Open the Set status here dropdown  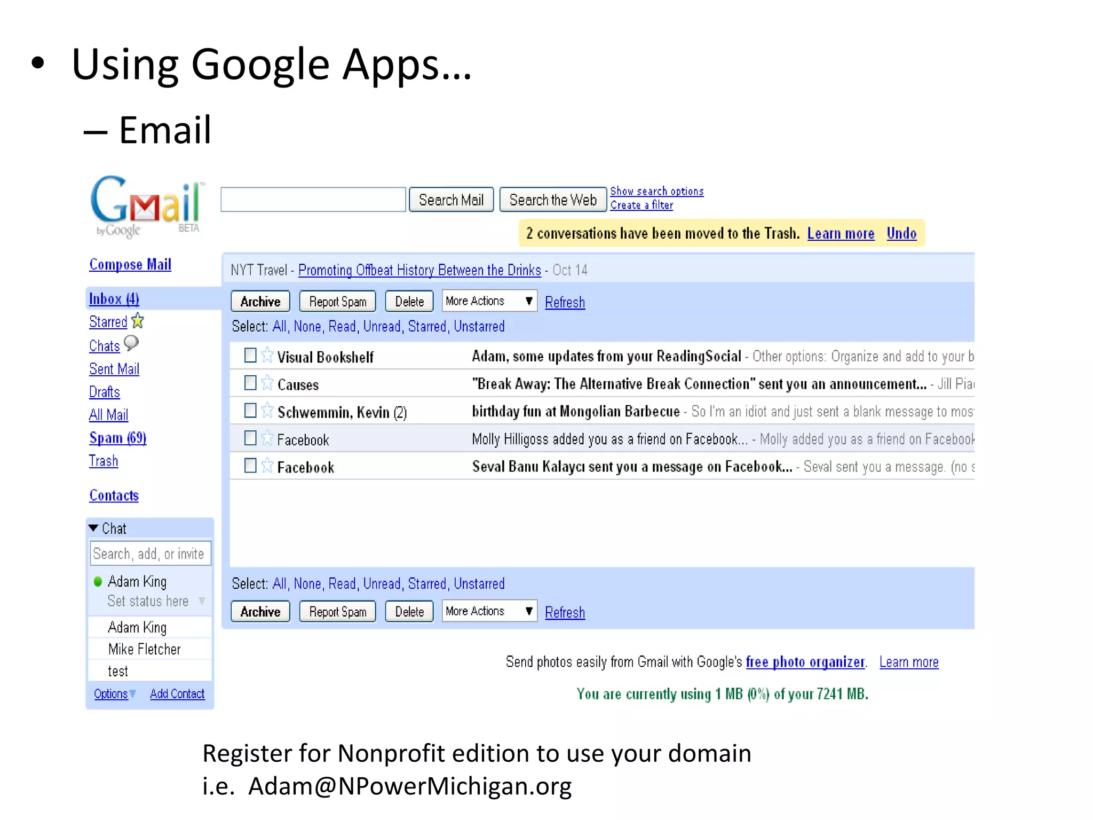pos(202,601)
